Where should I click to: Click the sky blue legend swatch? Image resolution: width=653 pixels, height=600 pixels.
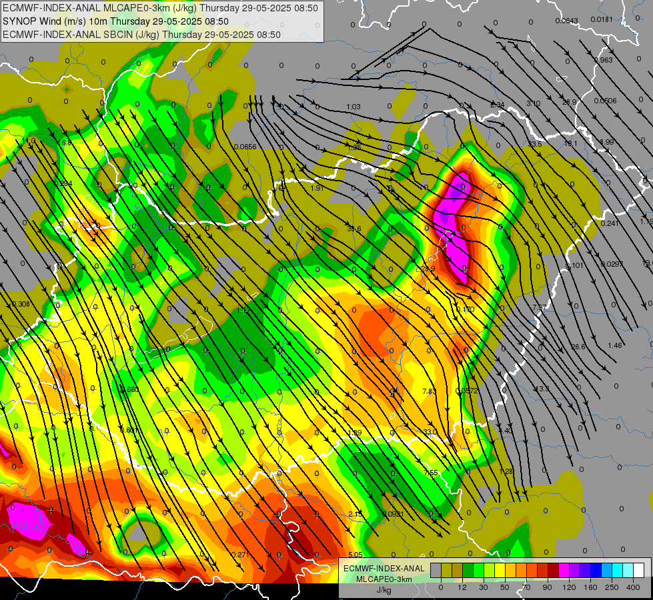(607, 571)
